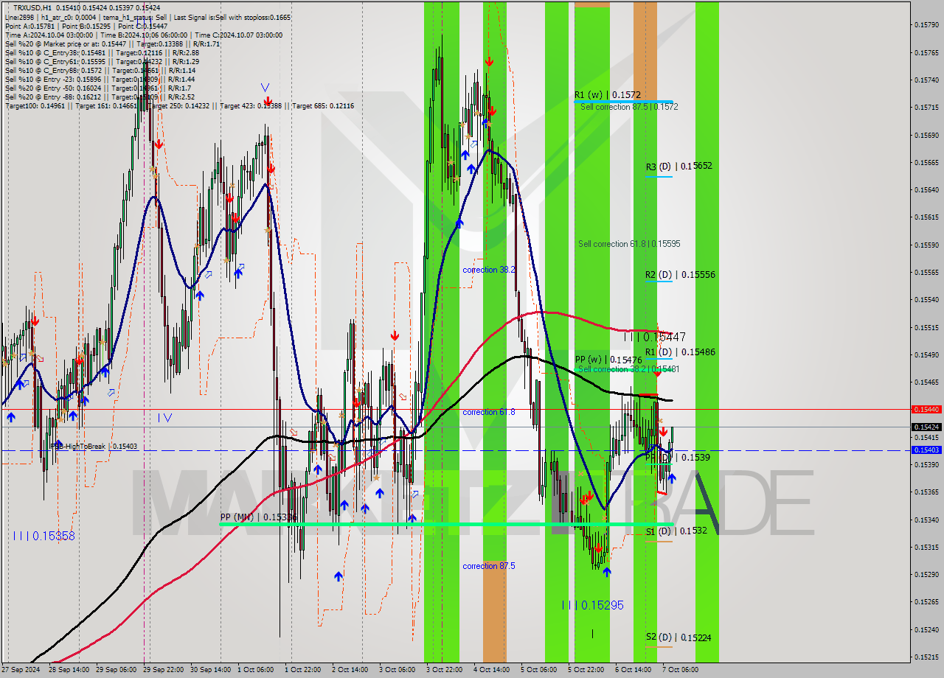Click the R1 (w) | 0.1572 label
The width and height of the screenshot is (944, 678).
pyautogui.click(x=608, y=95)
